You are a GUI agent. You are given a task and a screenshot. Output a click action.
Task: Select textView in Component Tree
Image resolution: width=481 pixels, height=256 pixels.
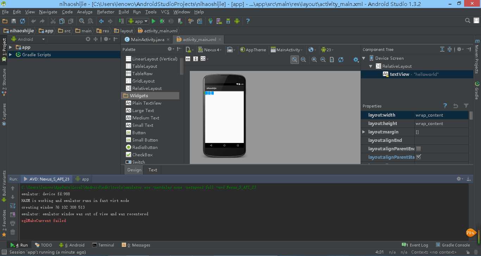point(399,74)
